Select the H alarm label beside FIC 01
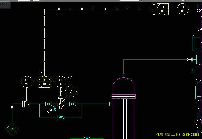202x139 pixels. (x=52, y=78)
